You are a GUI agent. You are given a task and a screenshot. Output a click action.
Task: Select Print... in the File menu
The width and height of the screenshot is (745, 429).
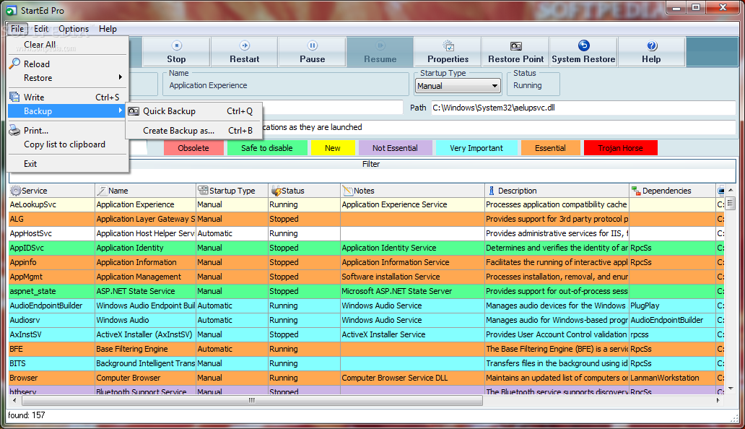click(x=68, y=130)
